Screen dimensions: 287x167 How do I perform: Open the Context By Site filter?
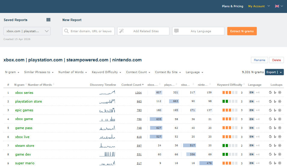(168, 72)
